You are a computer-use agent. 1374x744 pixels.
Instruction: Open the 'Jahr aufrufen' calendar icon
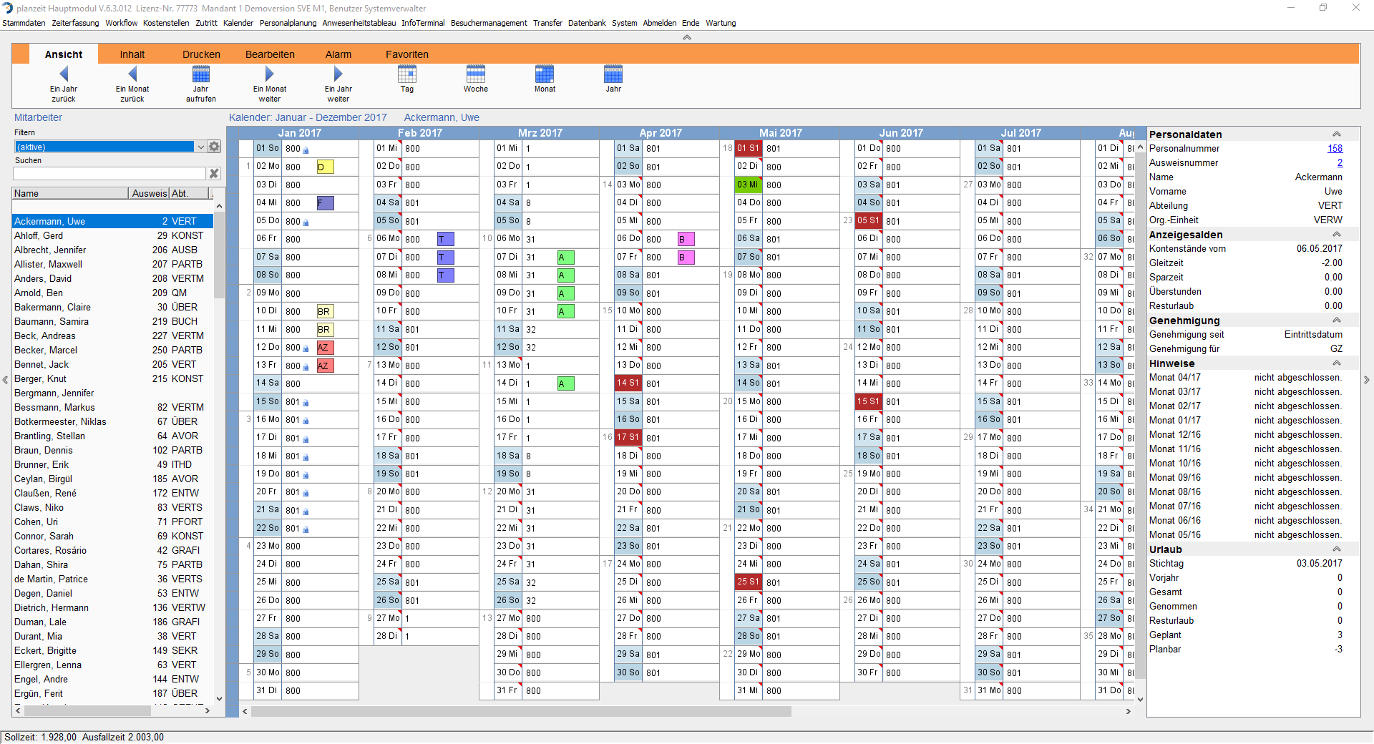click(201, 74)
